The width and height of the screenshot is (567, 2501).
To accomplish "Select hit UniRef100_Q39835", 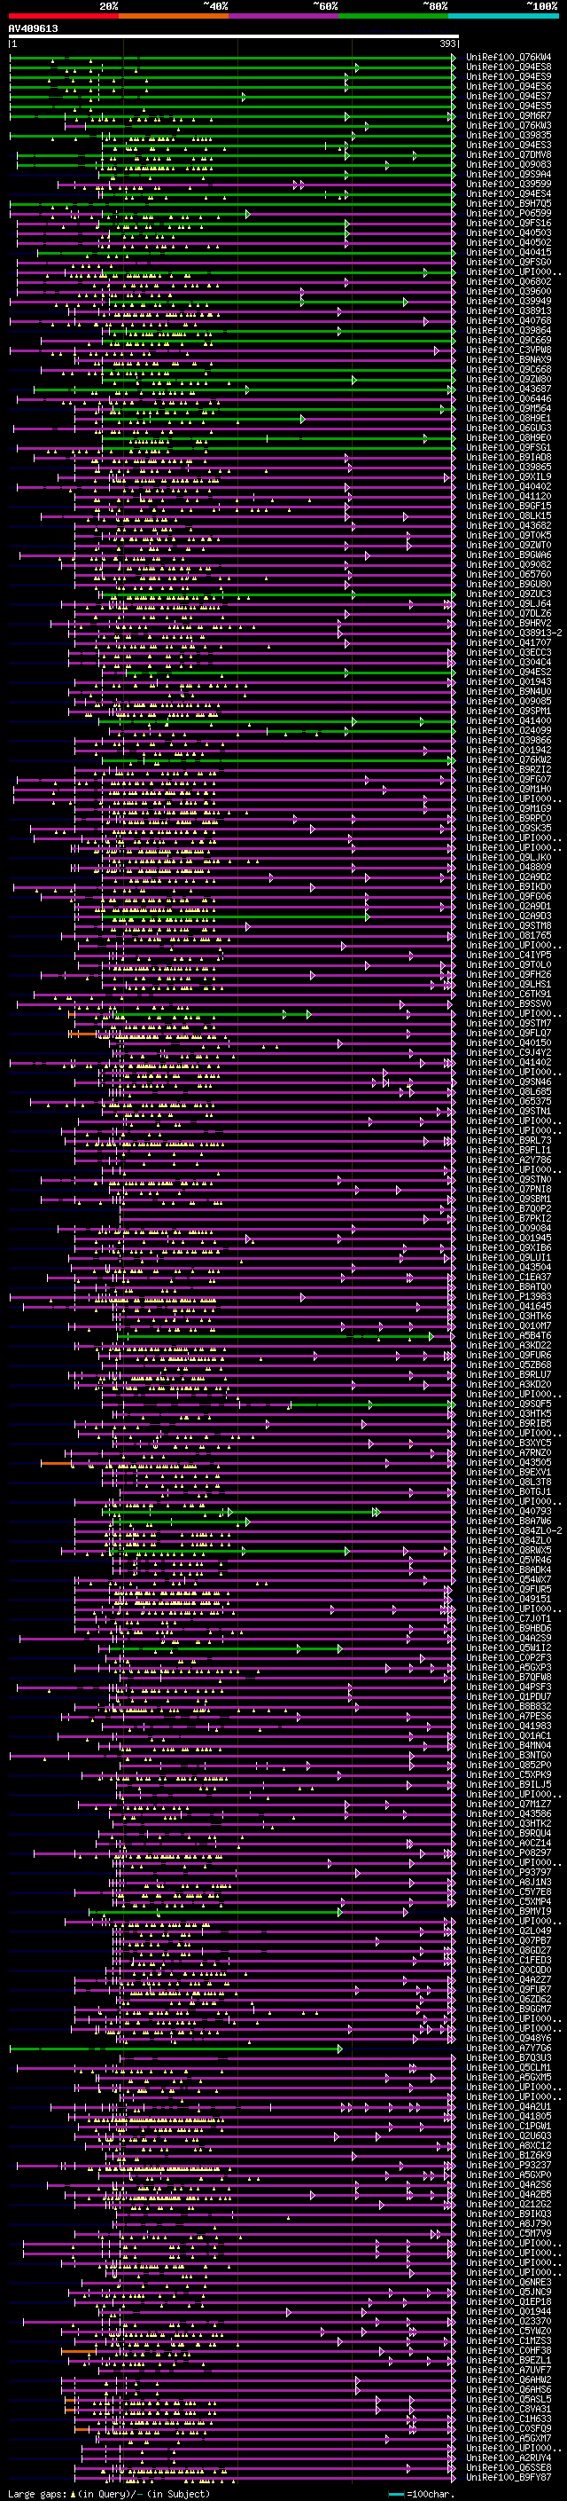I will (x=509, y=135).
